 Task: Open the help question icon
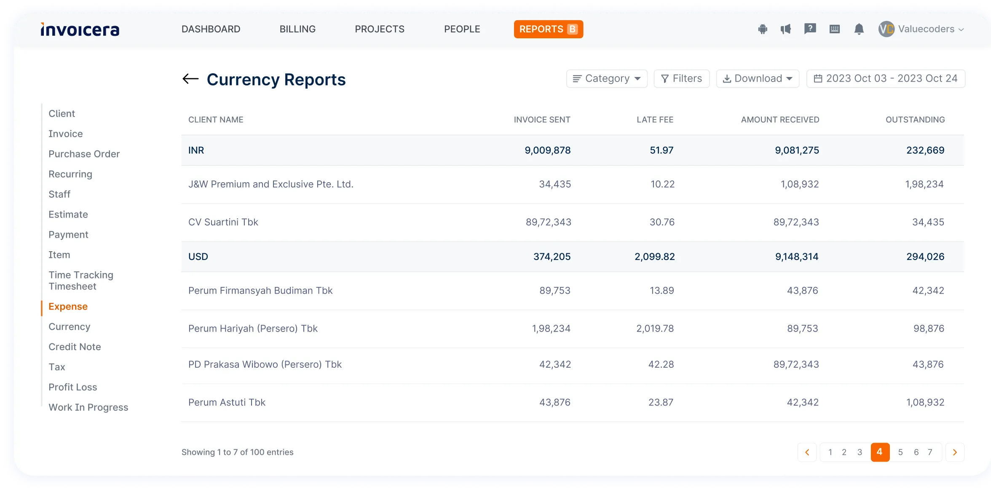(810, 29)
